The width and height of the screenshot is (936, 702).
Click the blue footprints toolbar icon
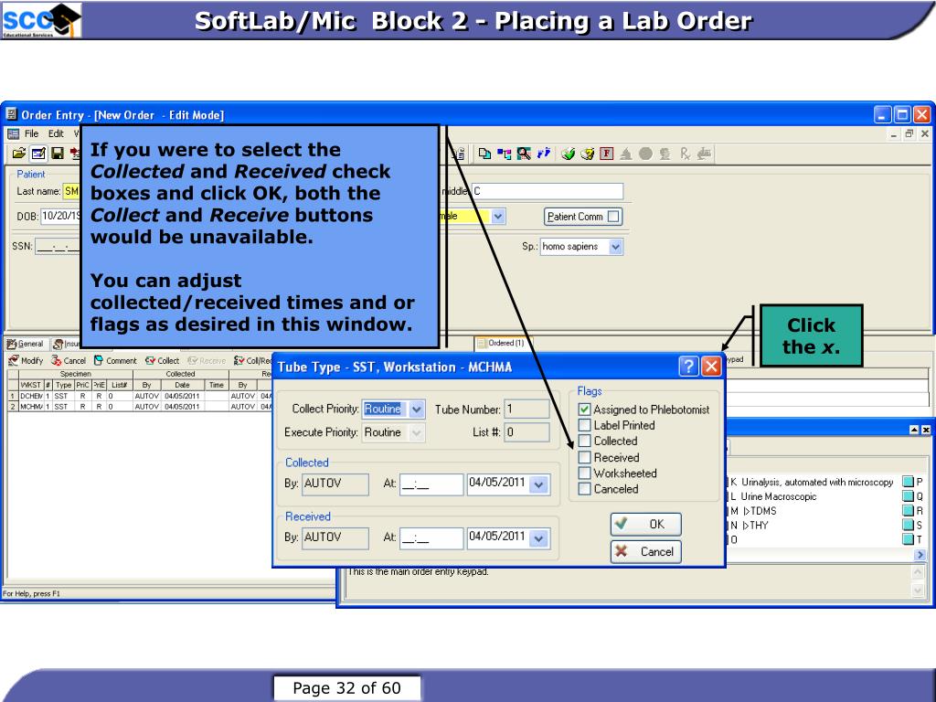click(543, 154)
